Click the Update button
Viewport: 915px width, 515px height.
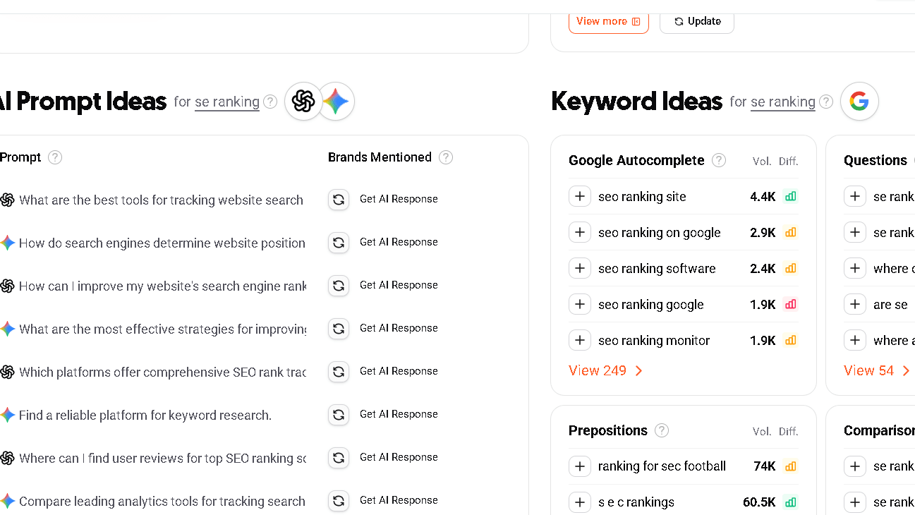697,21
